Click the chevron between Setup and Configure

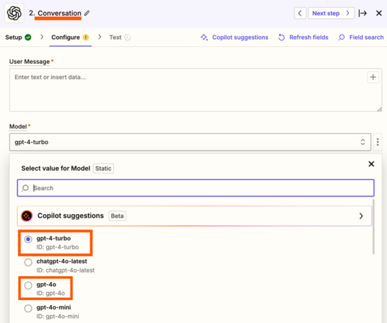[x=42, y=37]
